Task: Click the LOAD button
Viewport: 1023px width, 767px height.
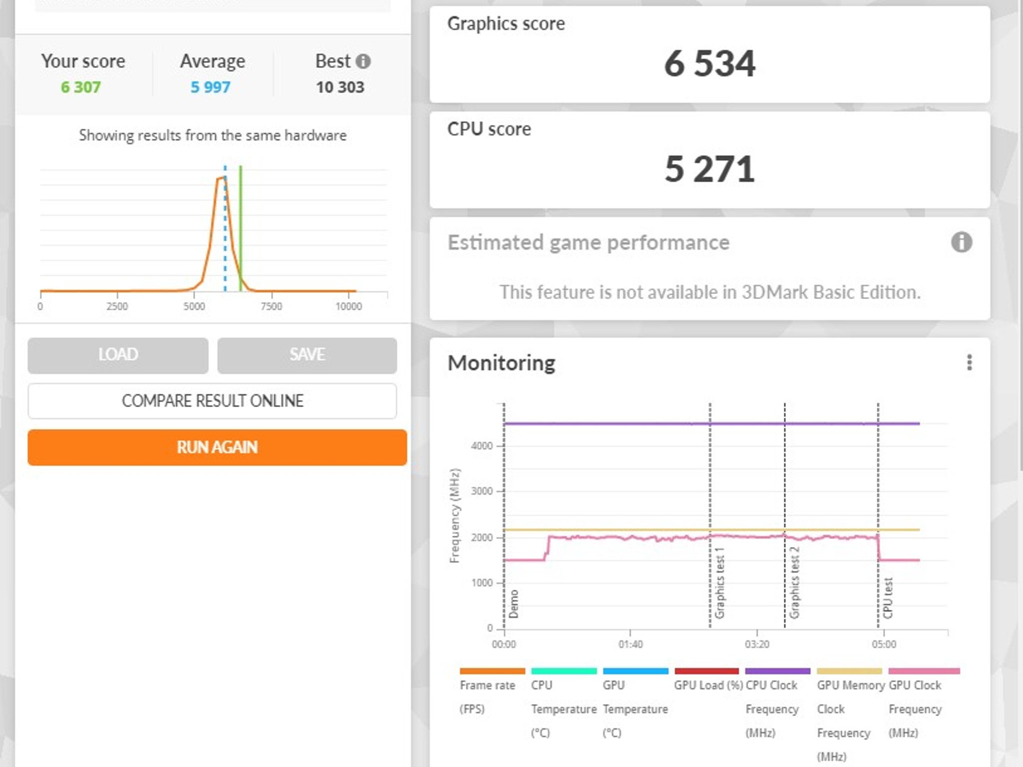Action: pyautogui.click(x=118, y=355)
